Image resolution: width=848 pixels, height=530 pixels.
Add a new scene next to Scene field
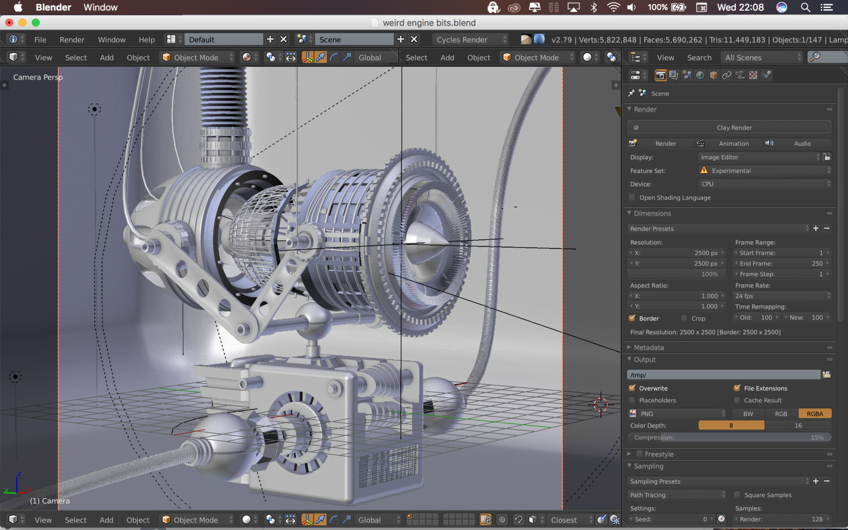[401, 39]
